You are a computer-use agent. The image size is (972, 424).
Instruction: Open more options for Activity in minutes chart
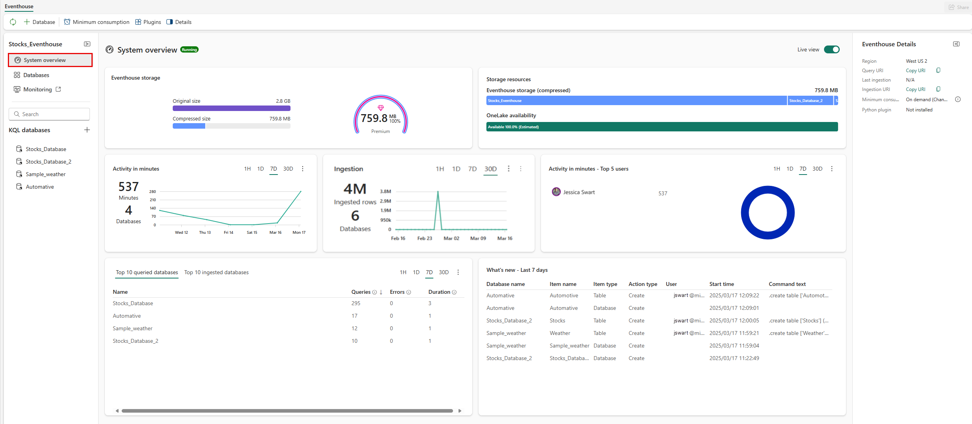pyautogui.click(x=303, y=168)
